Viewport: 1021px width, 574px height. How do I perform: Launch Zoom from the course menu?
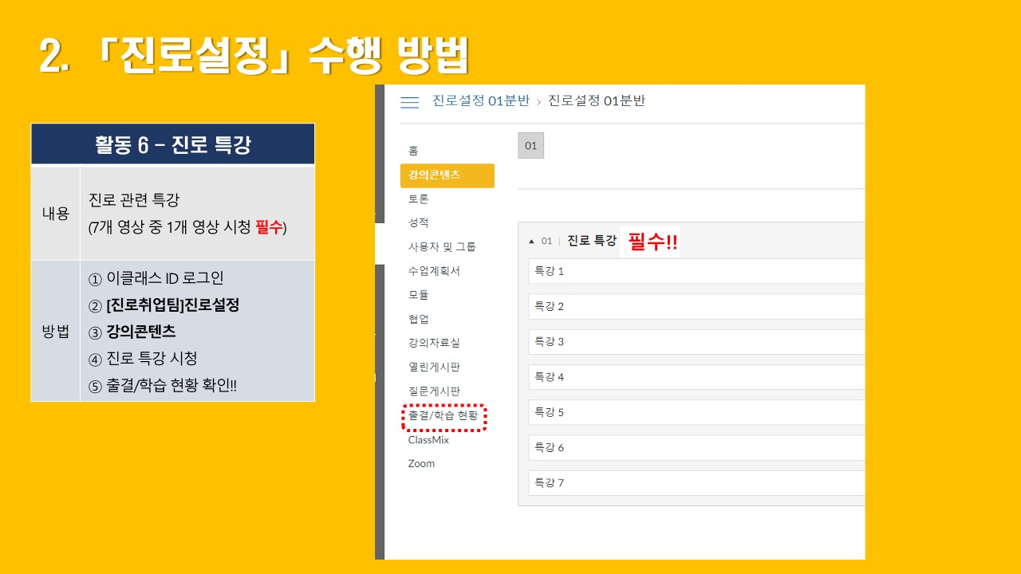pyautogui.click(x=421, y=464)
